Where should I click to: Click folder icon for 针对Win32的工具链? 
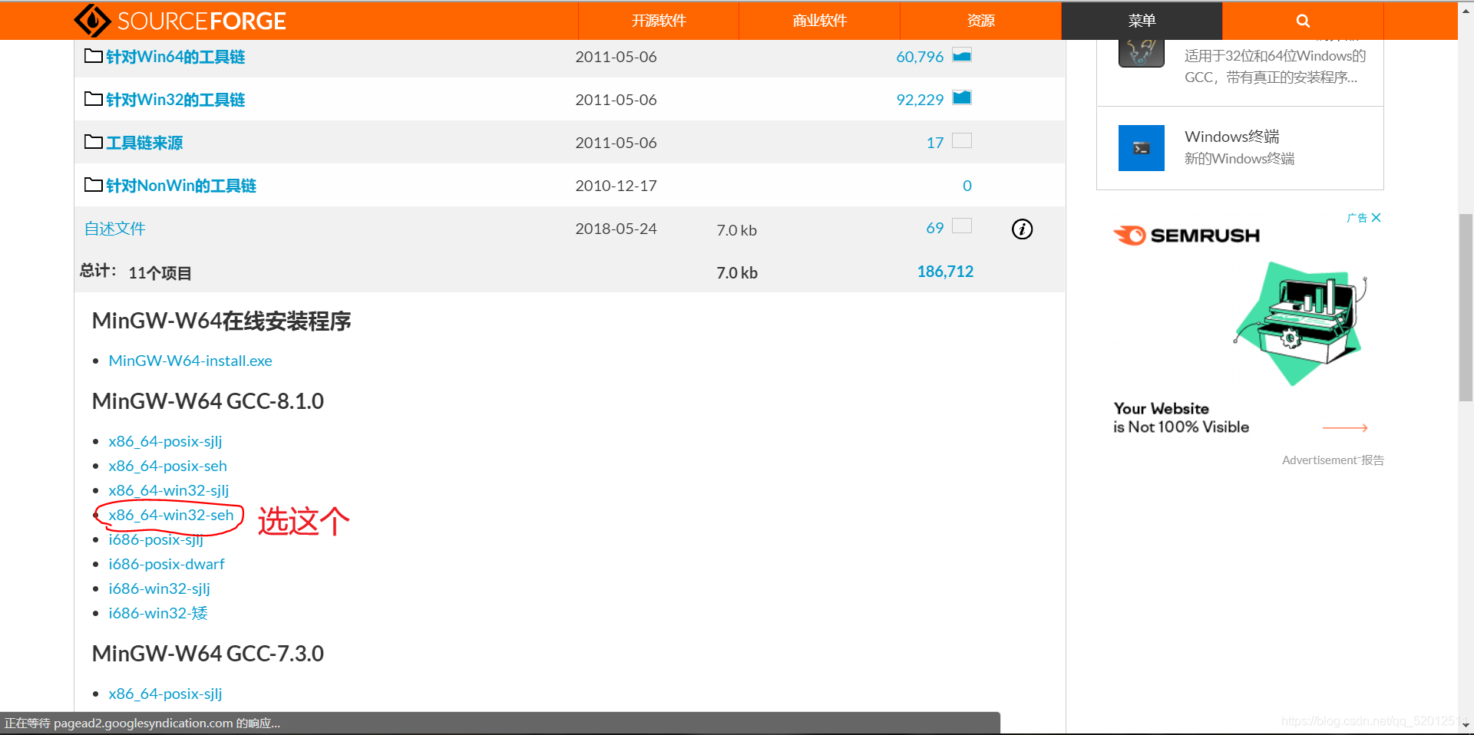[x=94, y=99]
